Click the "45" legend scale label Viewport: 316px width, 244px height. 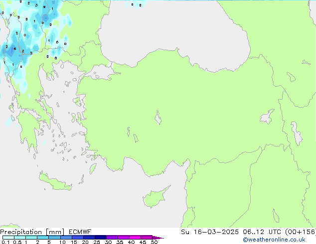point(143,242)
